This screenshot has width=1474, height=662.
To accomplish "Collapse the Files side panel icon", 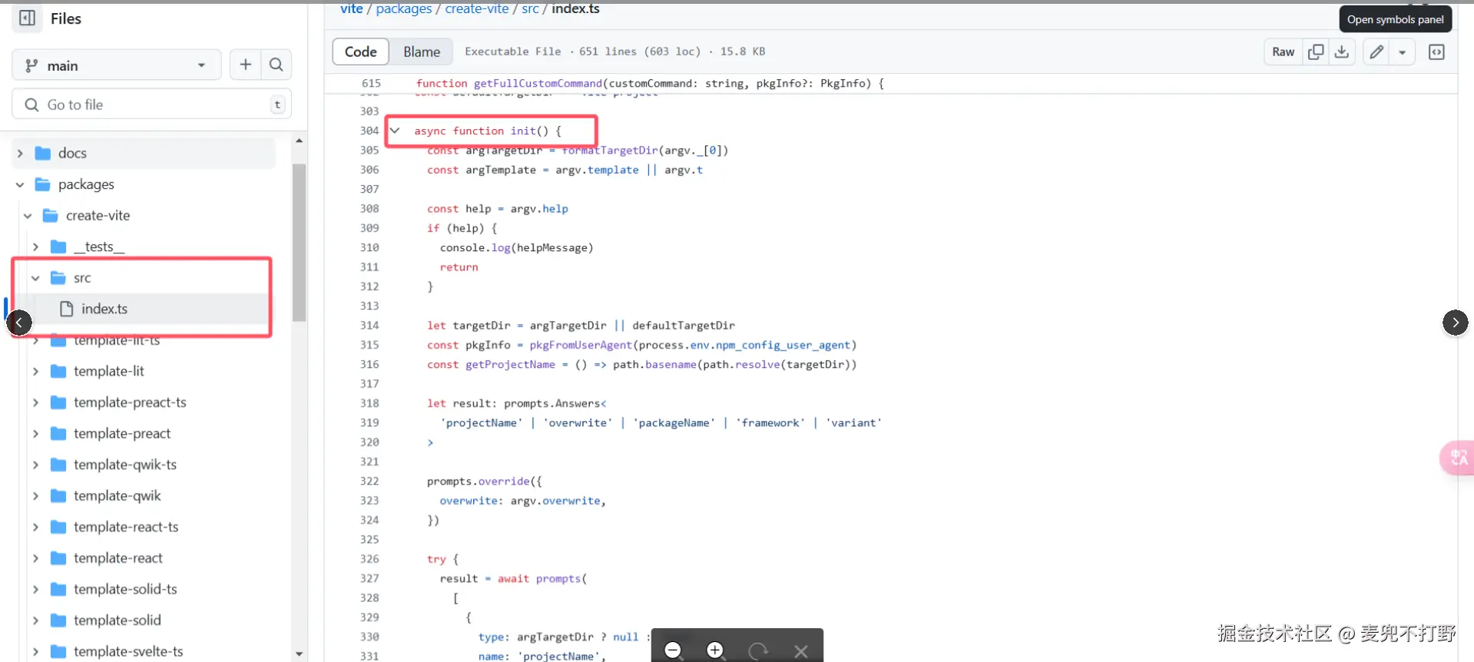I will [27, 18].
